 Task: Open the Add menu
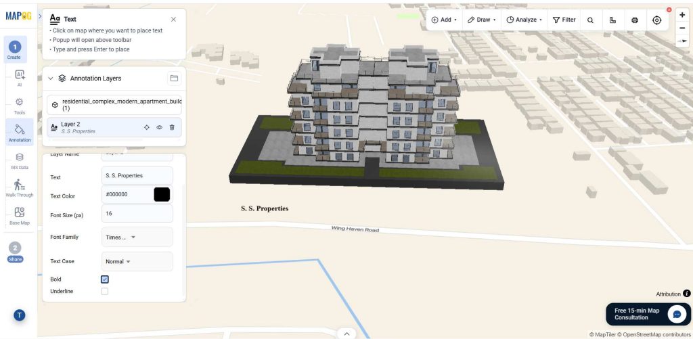[x=444, y=20]
